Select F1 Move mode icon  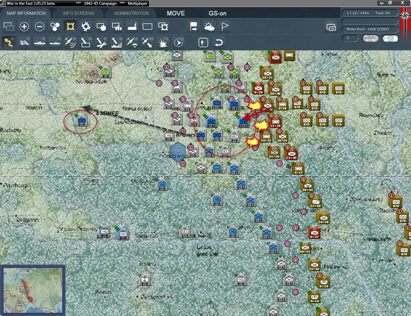[9, 42]
